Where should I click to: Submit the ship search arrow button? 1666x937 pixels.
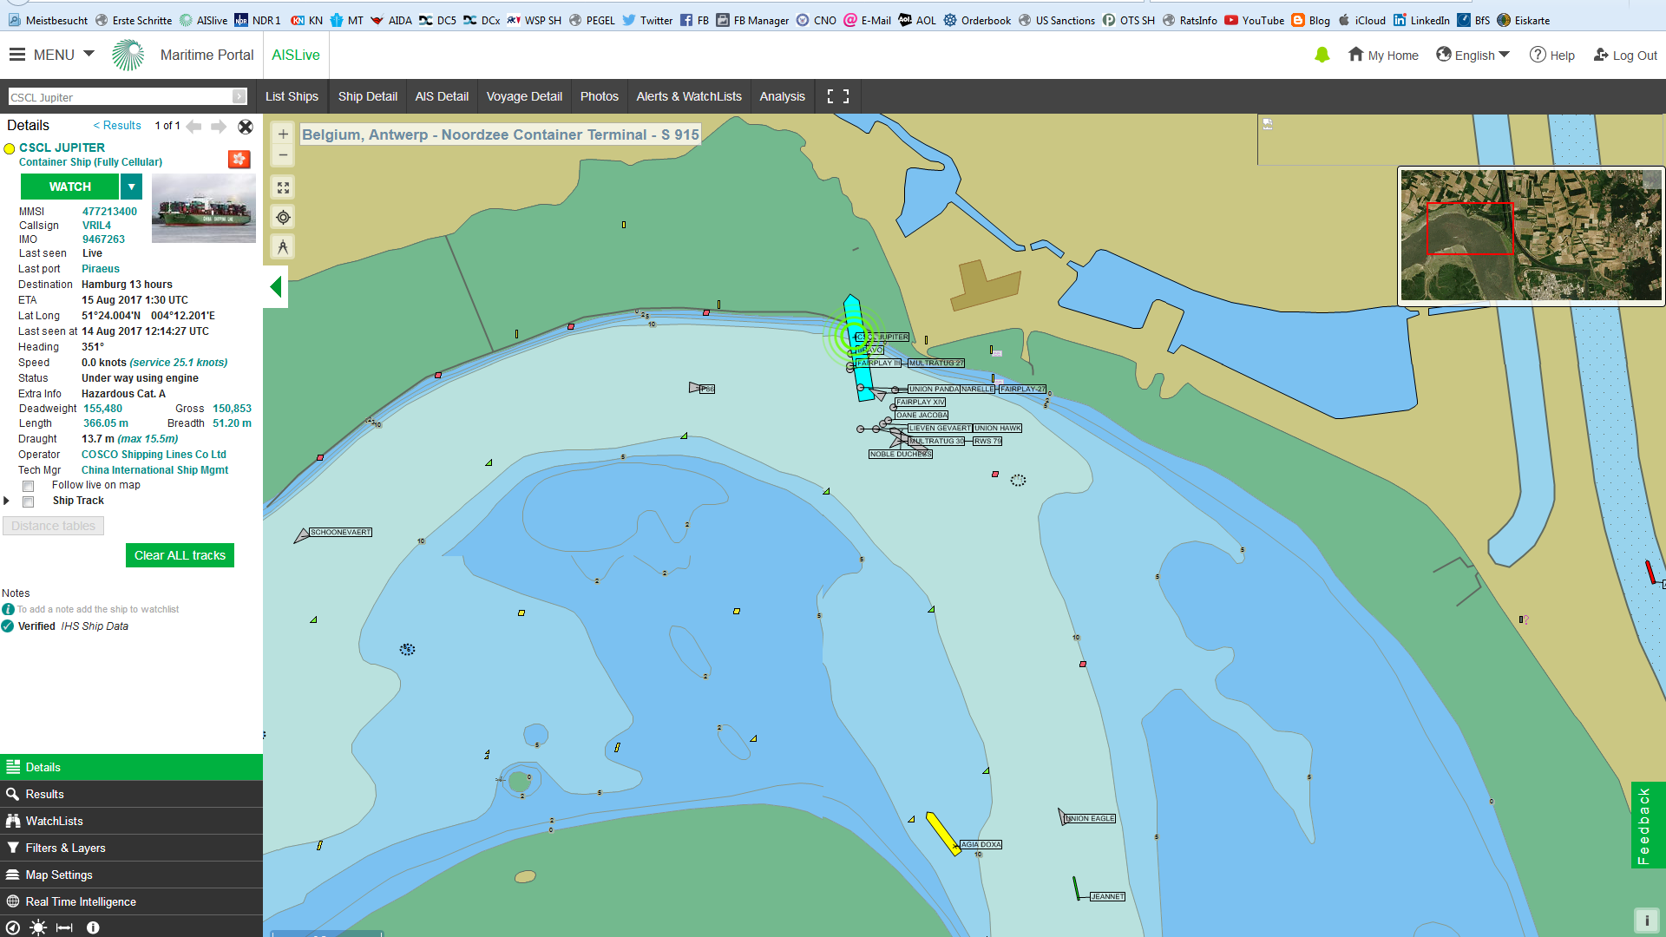pyautogui.click(x=239, y=97)
